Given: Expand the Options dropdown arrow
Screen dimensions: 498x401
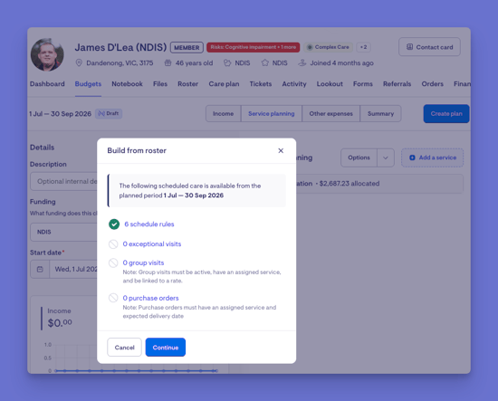Looking at the screenshot, I should (385, 158).
